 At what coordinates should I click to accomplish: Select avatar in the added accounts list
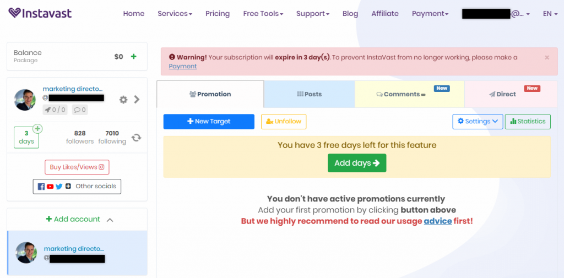26,253
